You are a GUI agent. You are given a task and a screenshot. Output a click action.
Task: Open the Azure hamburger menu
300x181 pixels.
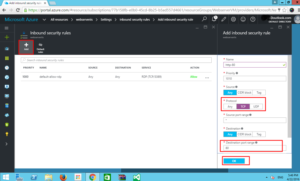pyautogui.click(x=7, y=28)
